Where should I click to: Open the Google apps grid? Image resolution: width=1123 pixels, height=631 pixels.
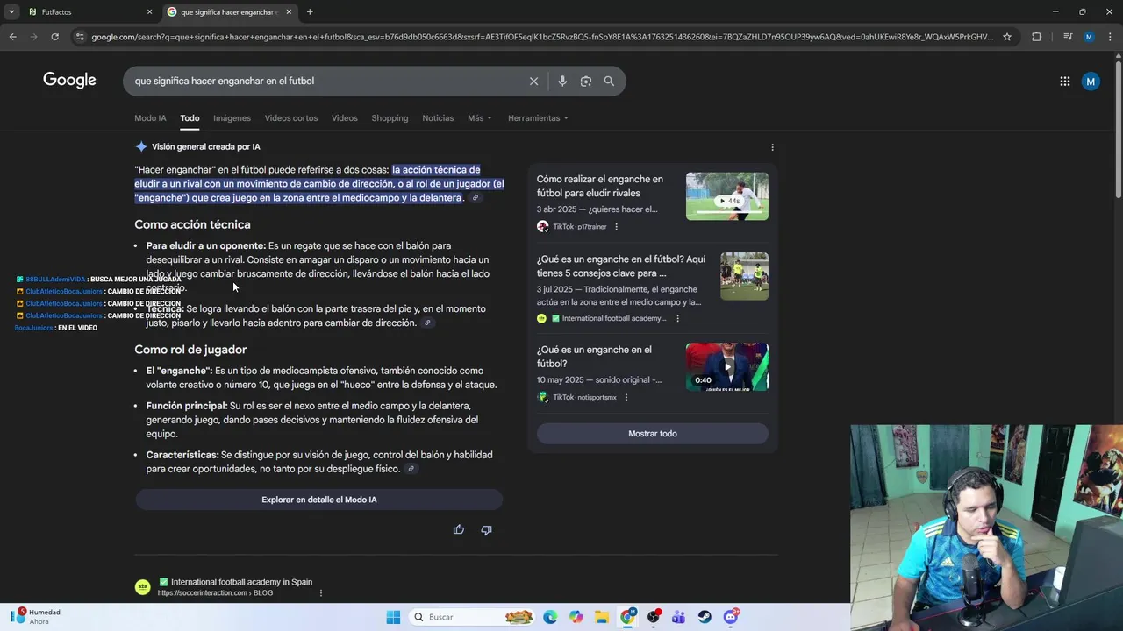coord(1064,82)
